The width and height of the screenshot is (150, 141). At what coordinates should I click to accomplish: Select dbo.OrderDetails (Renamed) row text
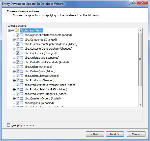tap(42, 58)
